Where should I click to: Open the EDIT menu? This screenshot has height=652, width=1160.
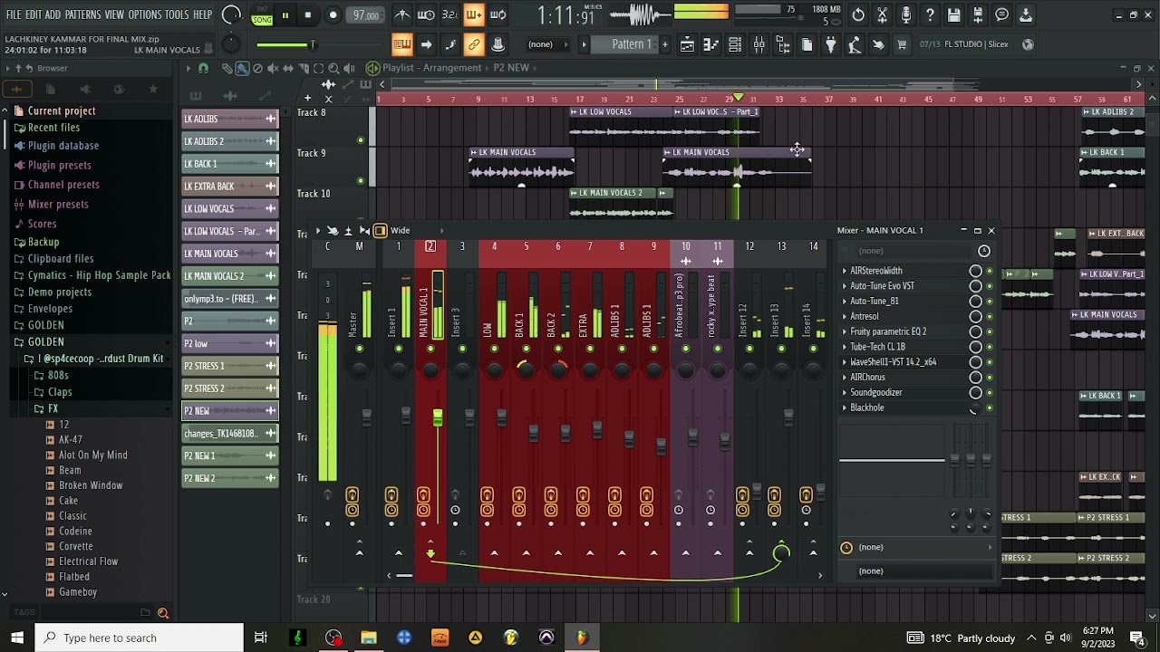tap(34, 14)
